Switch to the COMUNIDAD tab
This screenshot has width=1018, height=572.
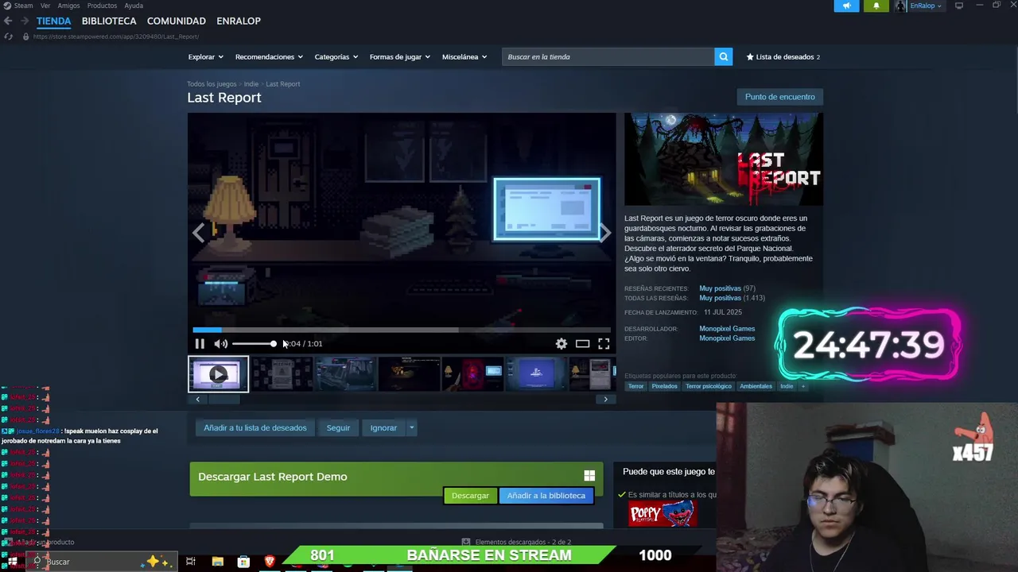coord(177,21)
